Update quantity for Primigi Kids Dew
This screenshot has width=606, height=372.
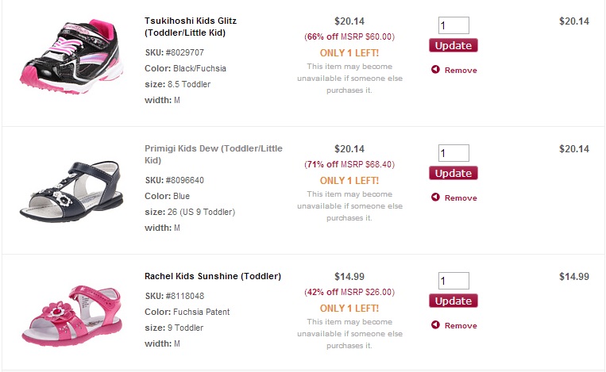[454, 173]
